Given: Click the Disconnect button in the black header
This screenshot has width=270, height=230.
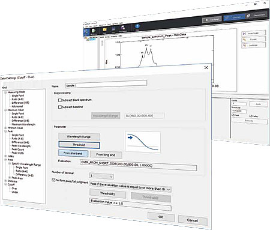Looking at the screenshot, I should pos(257,15).
